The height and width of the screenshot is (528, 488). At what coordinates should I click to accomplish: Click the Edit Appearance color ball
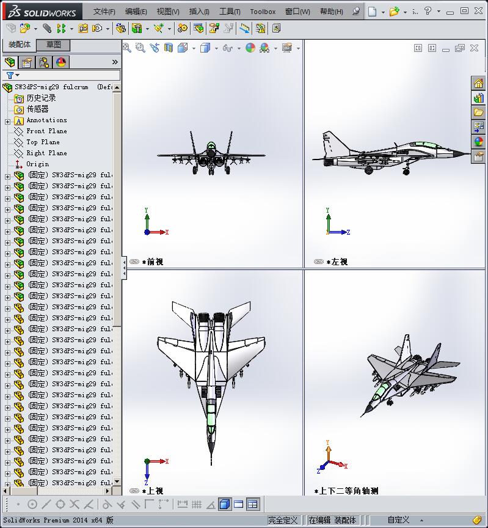pos(250,48)
